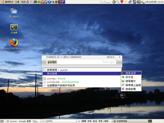Open the clock showing 6月28日 10:56
The image size is (164, 123).
(x=154, y=2)
